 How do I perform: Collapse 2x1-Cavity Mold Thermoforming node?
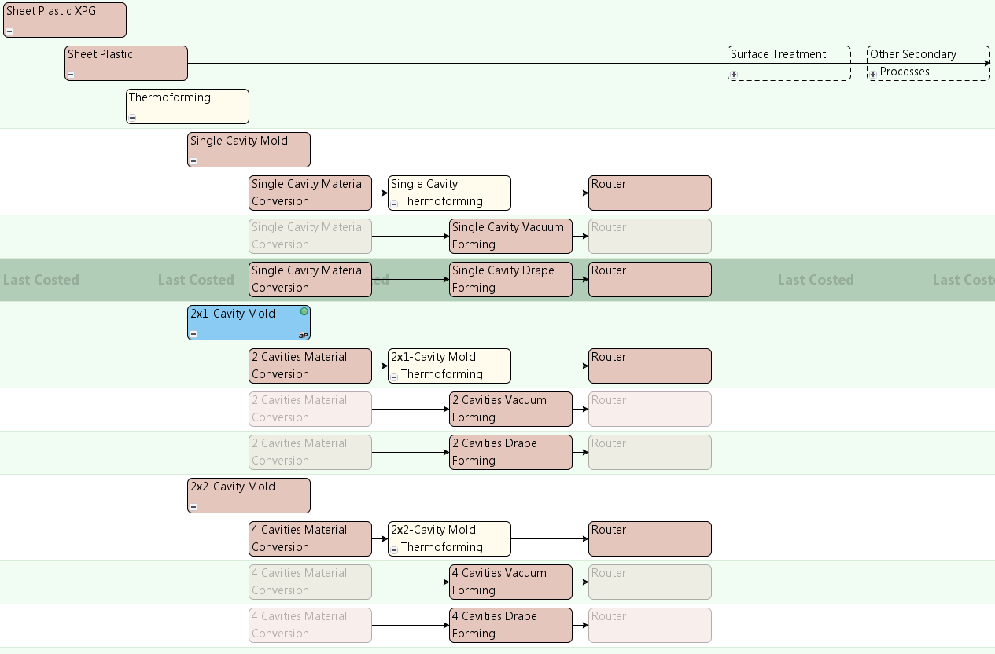[x=394, y=377]
